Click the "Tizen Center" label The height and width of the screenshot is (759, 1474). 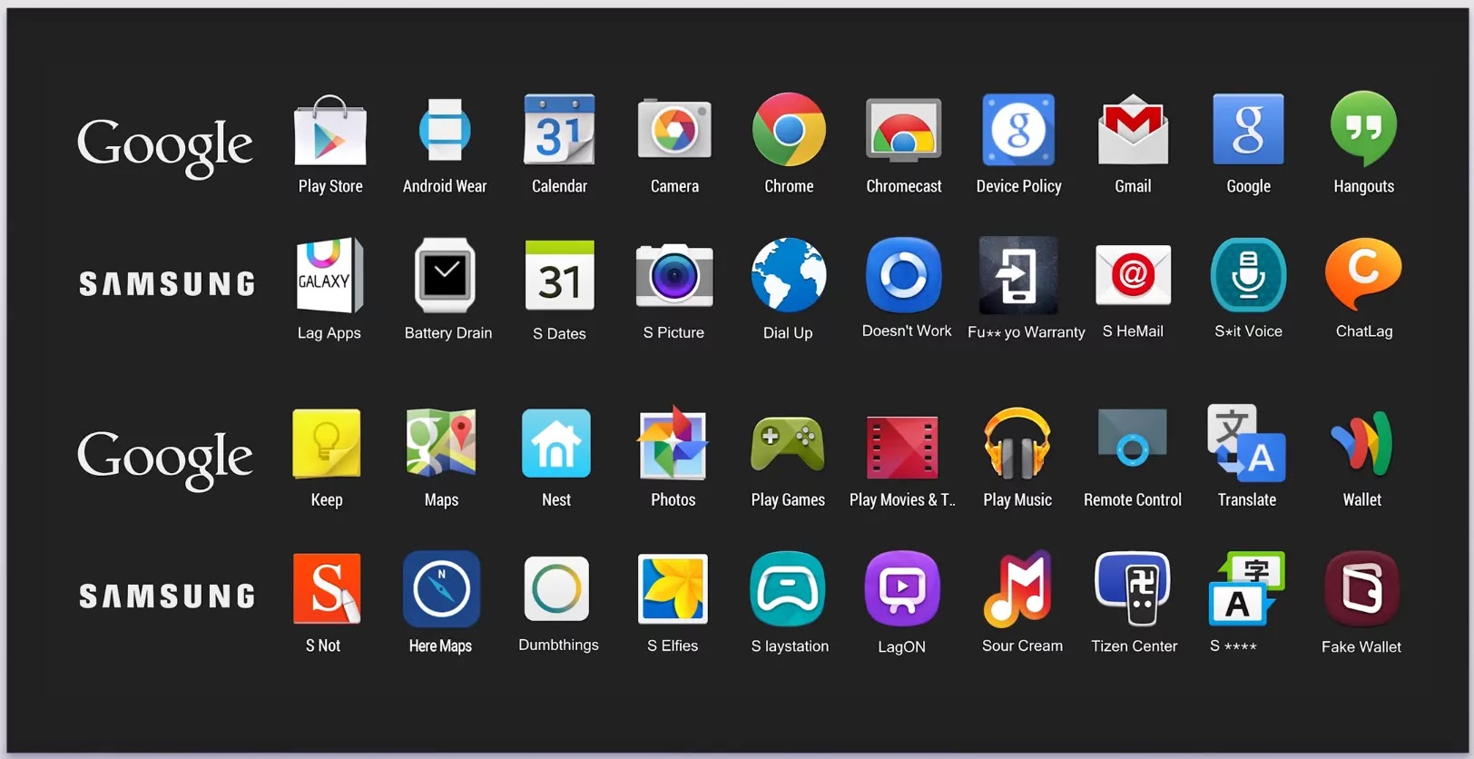click(1134, 646)
